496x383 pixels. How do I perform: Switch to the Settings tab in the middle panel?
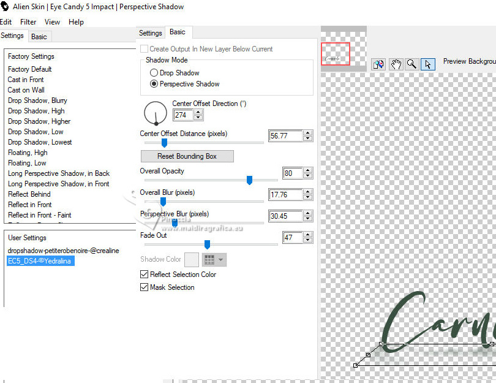[x=150, y=33]
